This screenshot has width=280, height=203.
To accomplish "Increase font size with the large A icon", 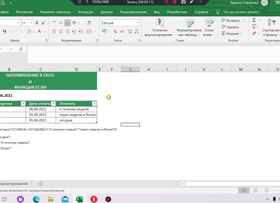I will [37, 23].
